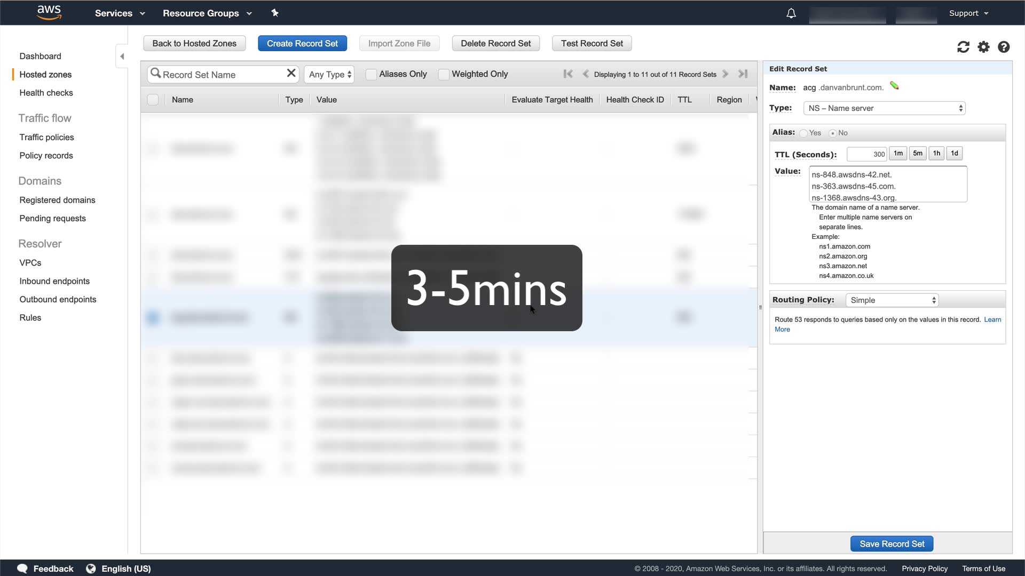Viewport: 1025px width, 576px height.
Task: Select the Yes alias radio button
Action: click(x=803, y=133)
